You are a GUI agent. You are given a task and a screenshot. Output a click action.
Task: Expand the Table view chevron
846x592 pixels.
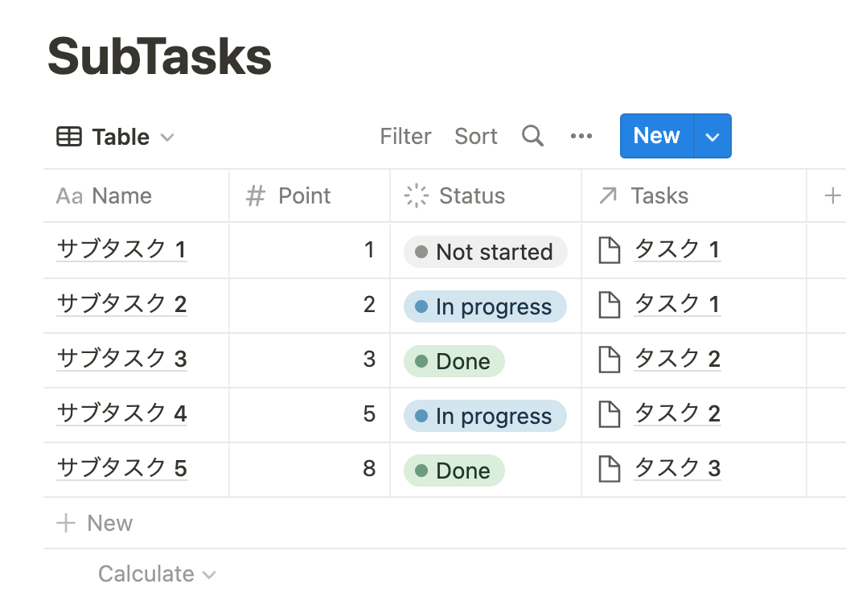coord(167,137)
